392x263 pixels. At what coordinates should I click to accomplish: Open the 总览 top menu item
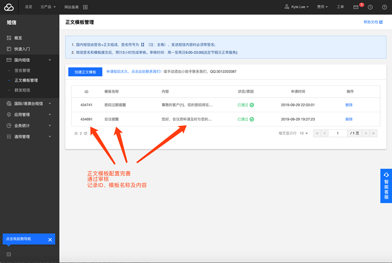click(29, 7)
